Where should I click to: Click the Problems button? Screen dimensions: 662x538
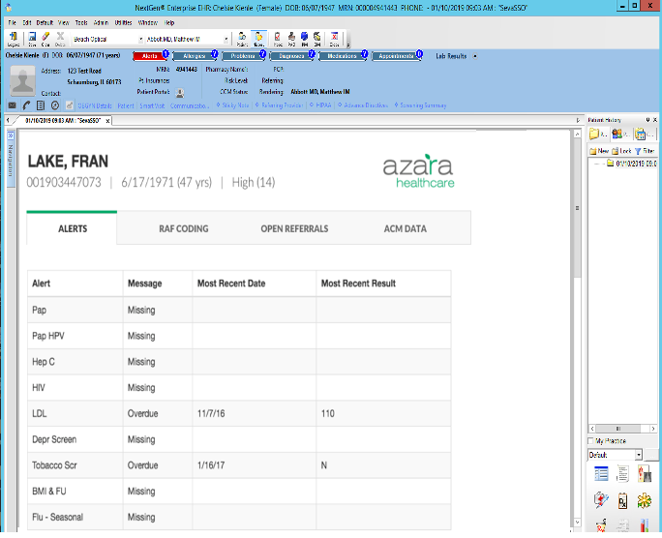(243, 56)
